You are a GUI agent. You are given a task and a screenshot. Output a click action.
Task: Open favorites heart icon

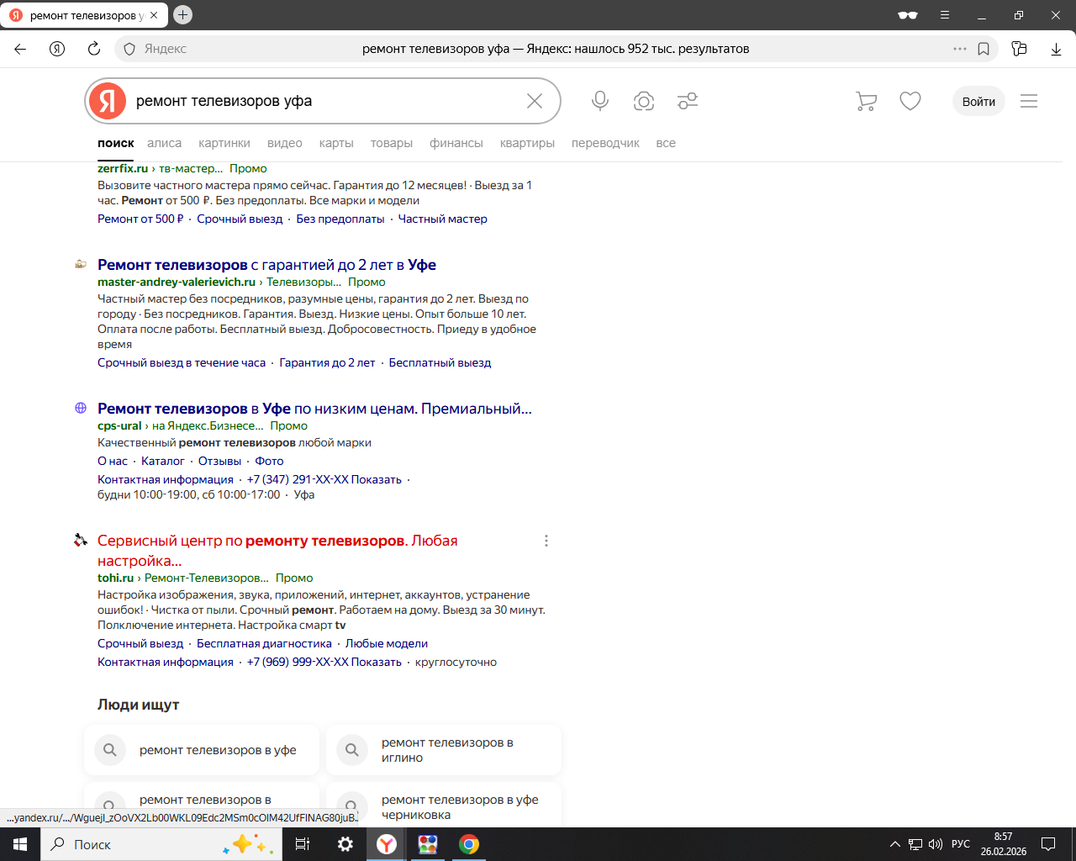pos(910,101)
